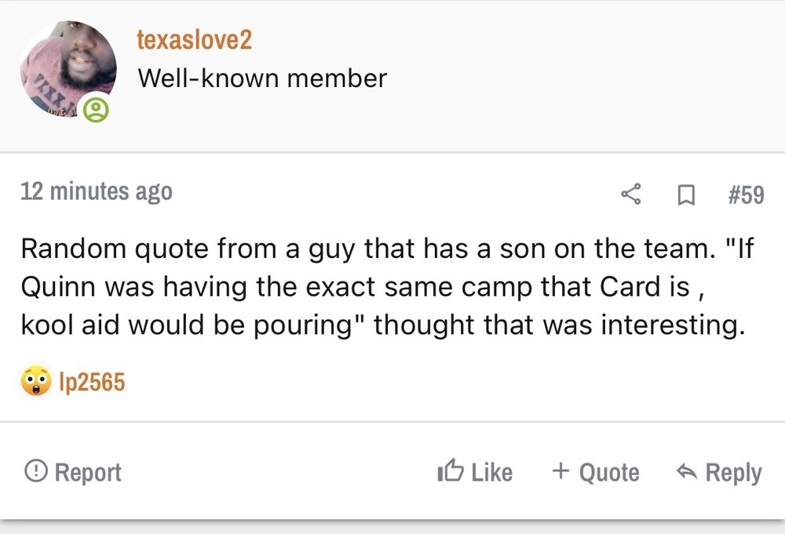Viewport: 785px width, 534px height.
Task: Click the thumbs-up Like icon
Action: (450, 472)
